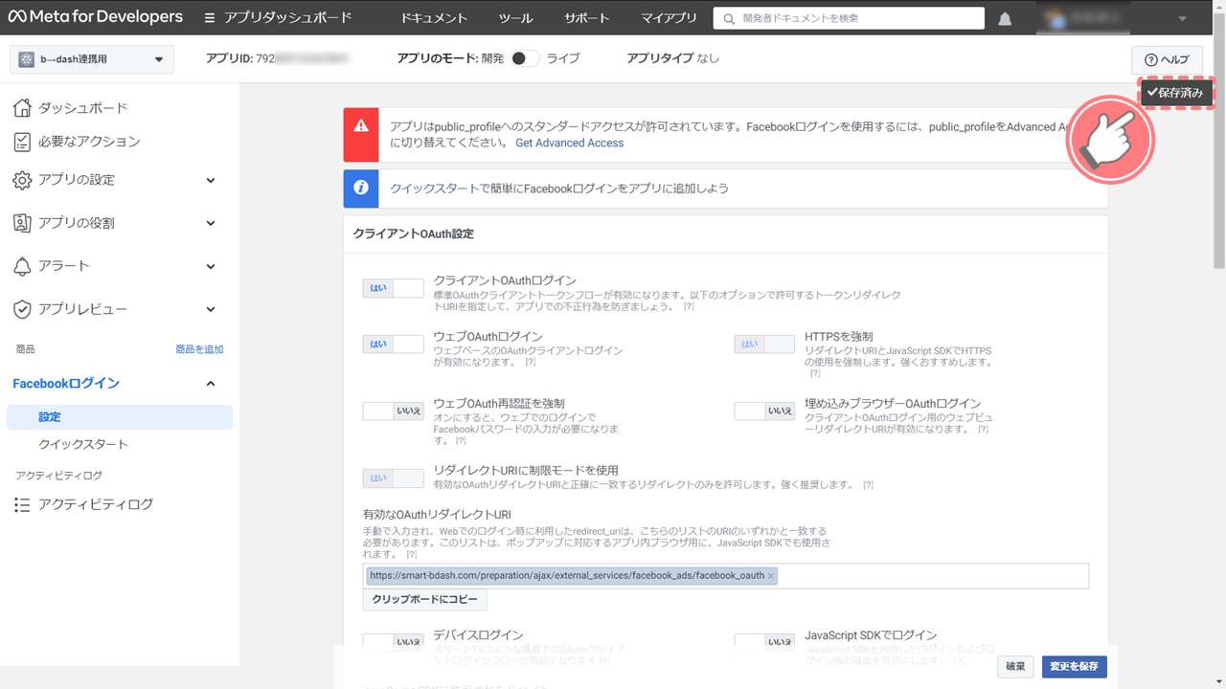1226x689 pixels.
Task: Expand アラート section
Action: 211,266
